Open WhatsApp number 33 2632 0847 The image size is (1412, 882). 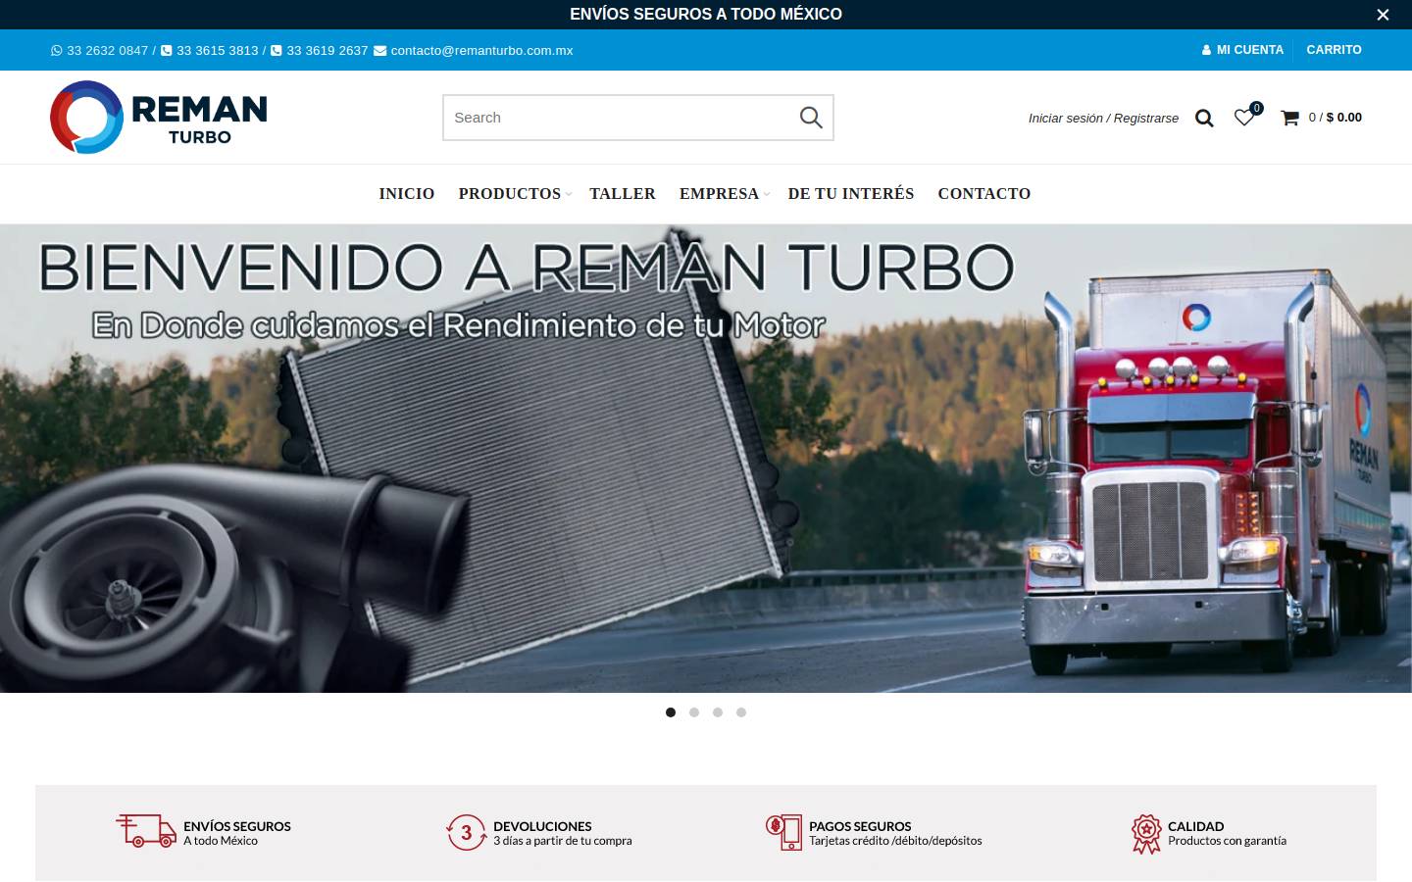(107, 51)
